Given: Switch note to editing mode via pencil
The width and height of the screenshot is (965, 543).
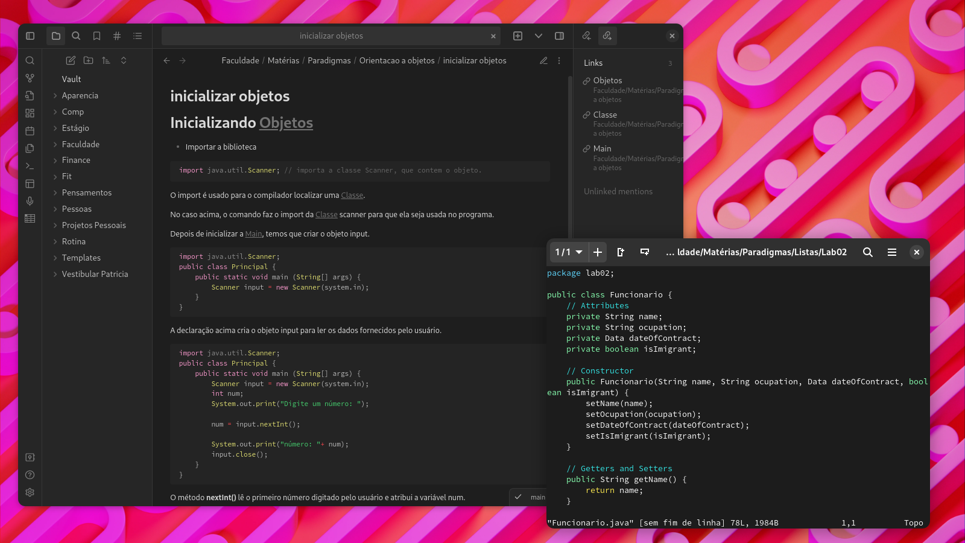Looking at the screenshot, I should tap(543, 60).
